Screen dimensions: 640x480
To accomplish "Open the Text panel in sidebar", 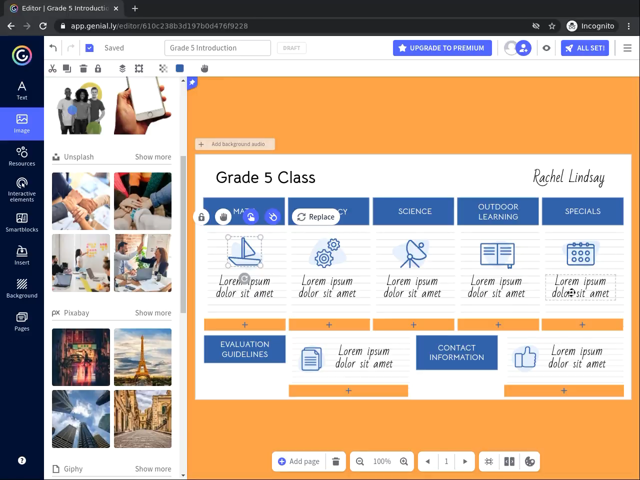I will [x=22, y=90].
